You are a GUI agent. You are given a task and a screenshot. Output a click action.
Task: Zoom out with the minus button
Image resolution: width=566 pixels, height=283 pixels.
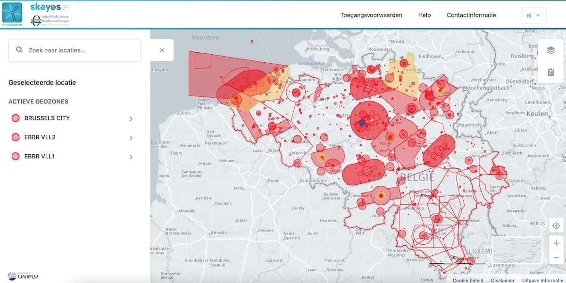[x=556, y=257]
